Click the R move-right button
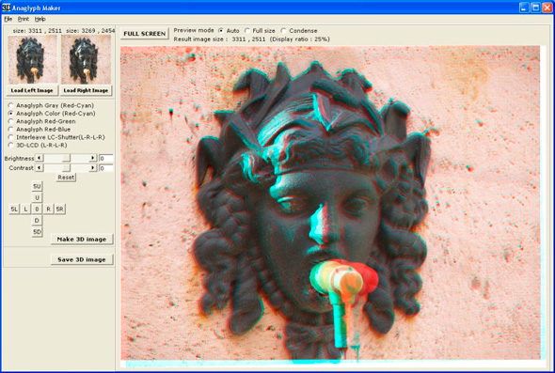The height and width of the screenshot is (373, 555). (48, 209)
